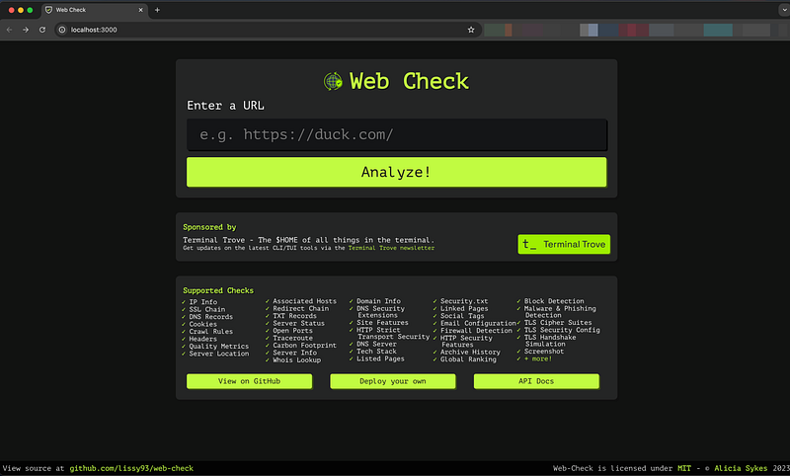Image resolution: width=790 pixels, height=476 pixels.
Task: Click 'TLS Security Config' check item
Action: point(562,330)
